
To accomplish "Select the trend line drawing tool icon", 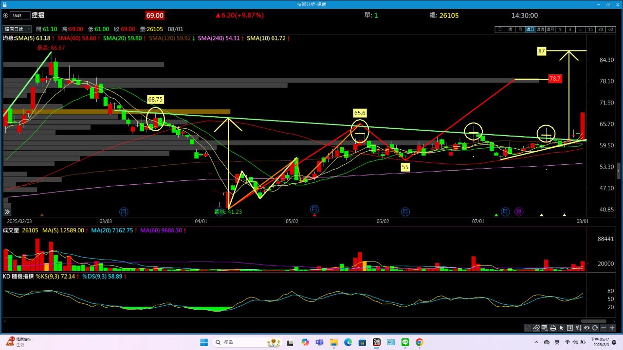I will click(536, 328).
